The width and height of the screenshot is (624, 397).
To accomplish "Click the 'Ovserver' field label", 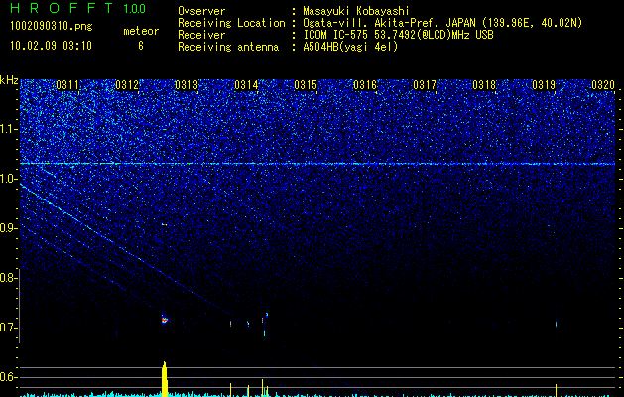I will [x=201, y=11].
